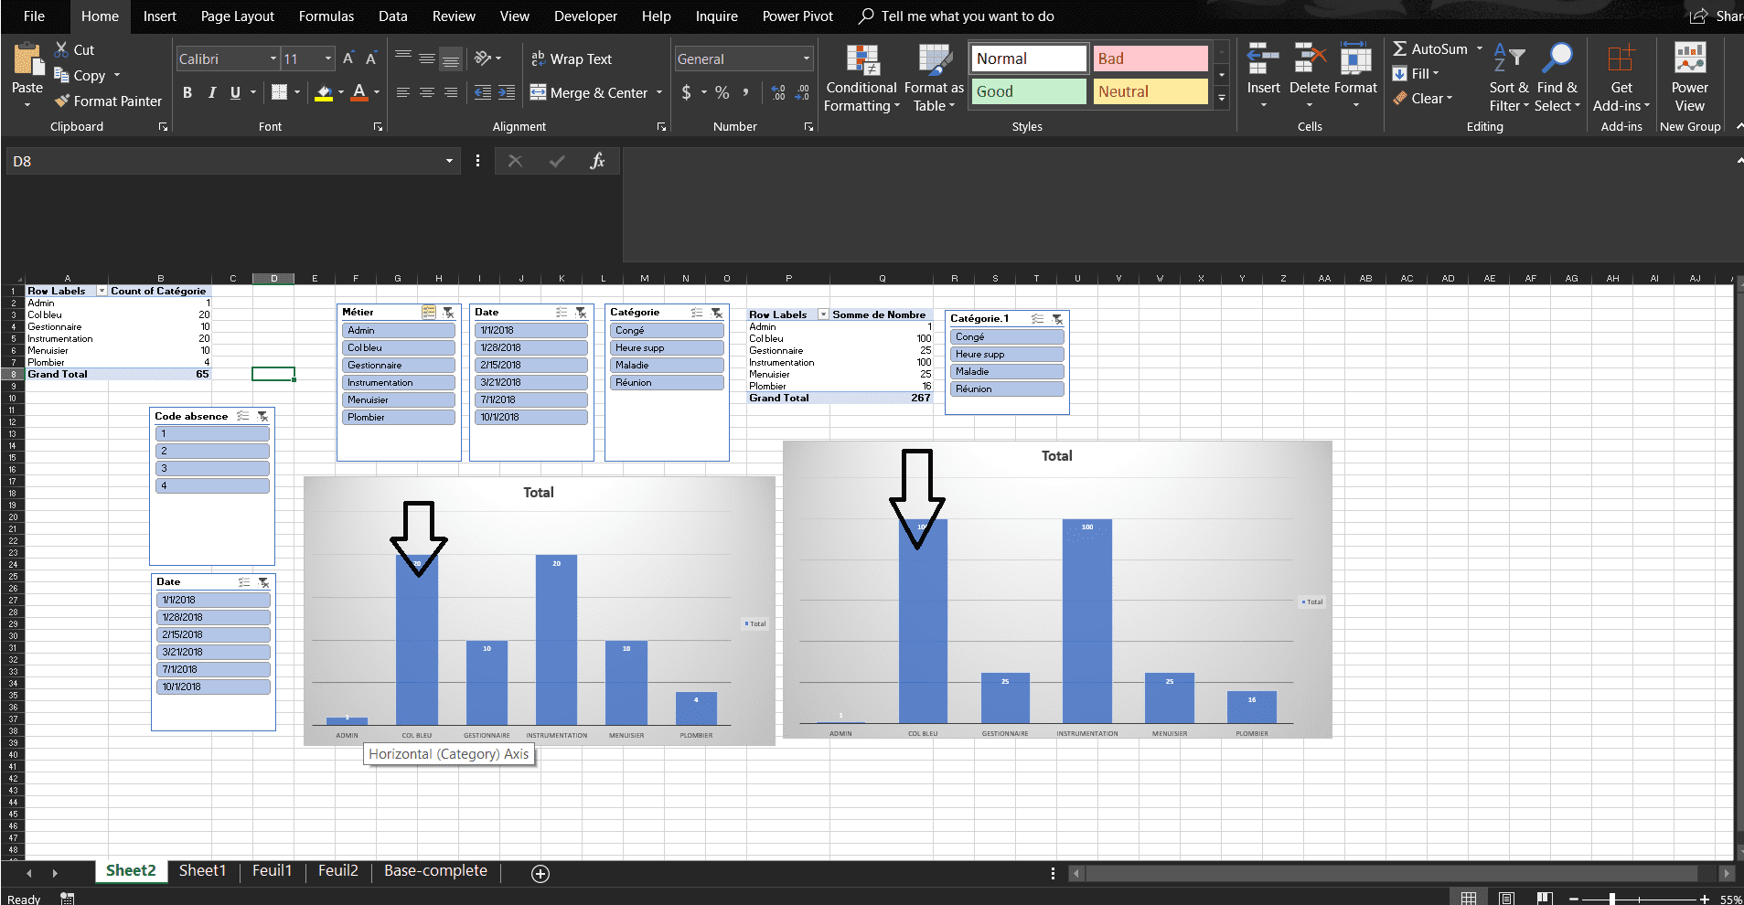Expand the General number format dropdown
Screen dimensions: 1744x905
[806, 59]
